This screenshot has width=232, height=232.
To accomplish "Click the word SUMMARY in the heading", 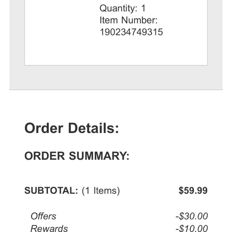I will (99, 156).
